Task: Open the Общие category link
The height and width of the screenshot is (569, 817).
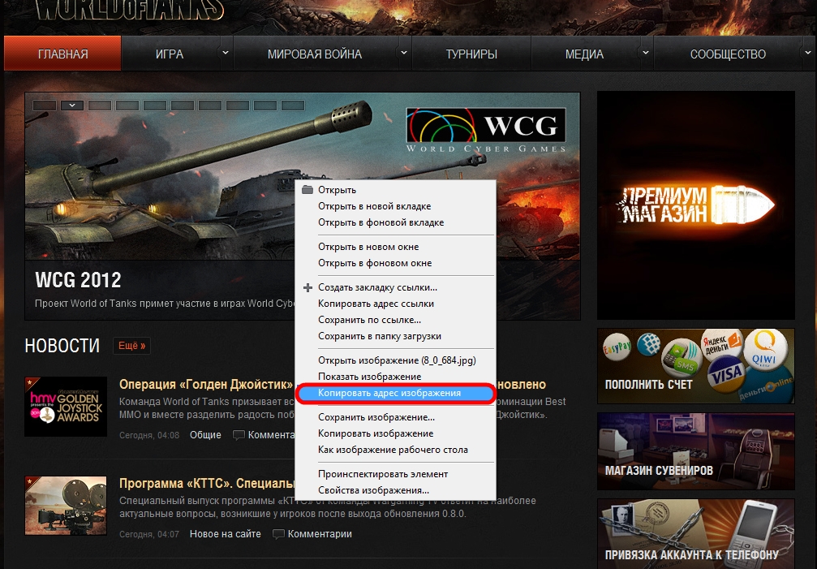Action: point(205,434)
